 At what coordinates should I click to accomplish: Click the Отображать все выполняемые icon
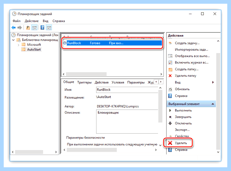click(x=170, y=56)
